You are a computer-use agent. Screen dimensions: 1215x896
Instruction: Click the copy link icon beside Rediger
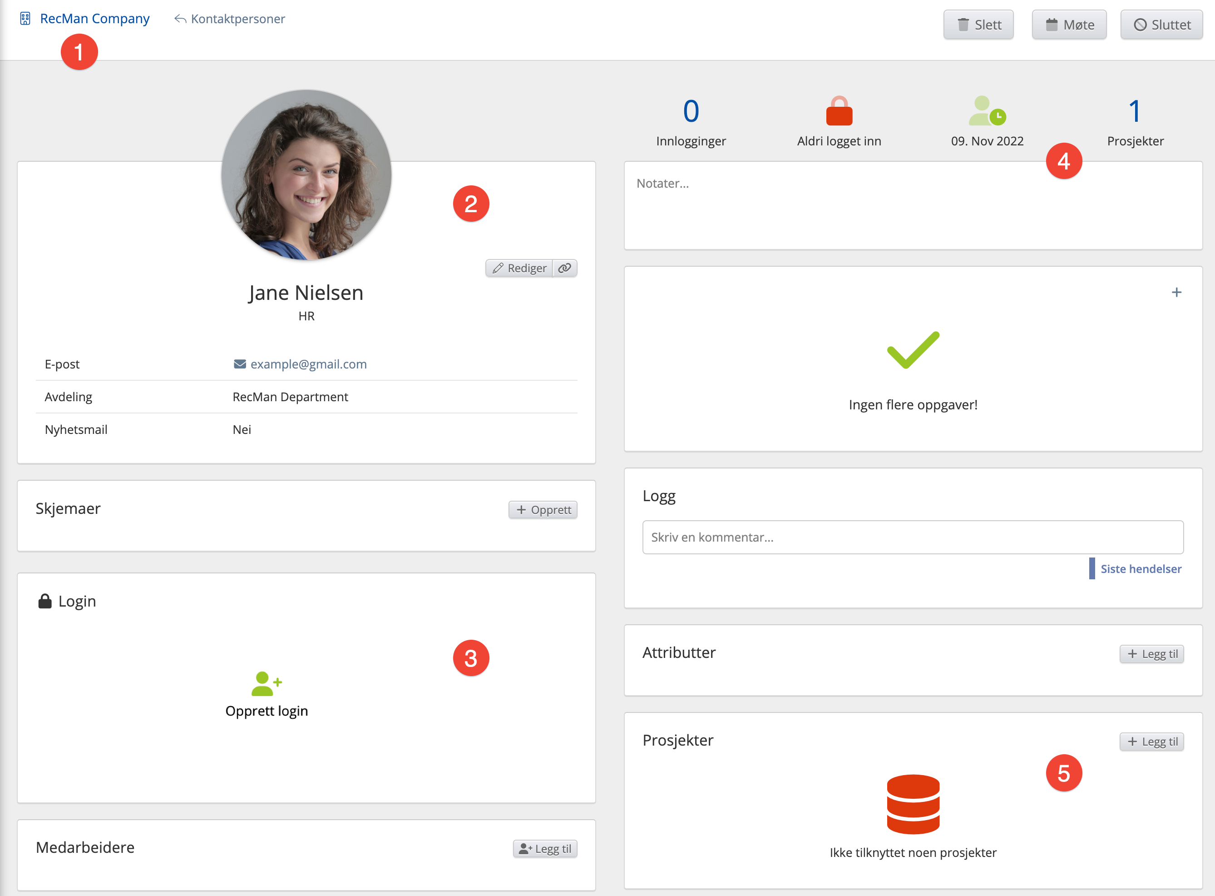point(565,268)
